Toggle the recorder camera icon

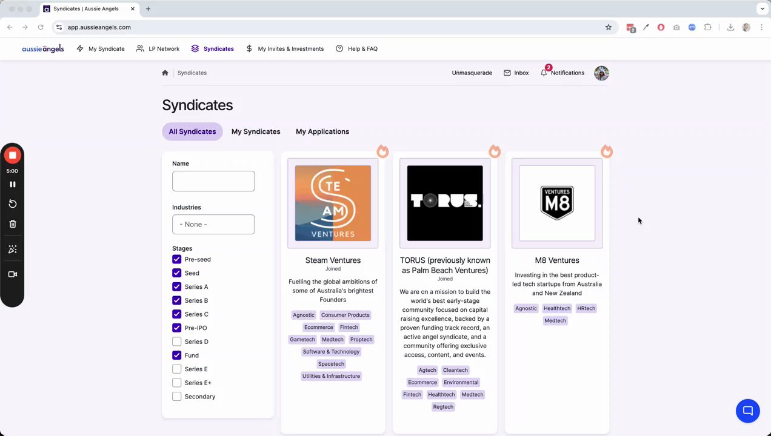pos(12,274)
